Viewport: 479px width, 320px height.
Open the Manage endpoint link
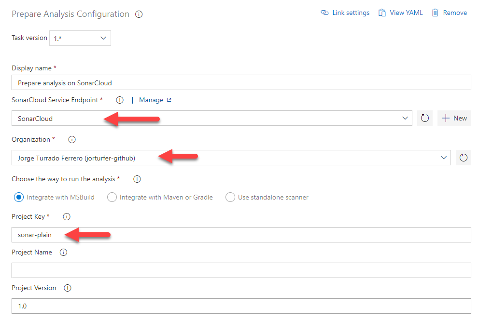(155, 100)
